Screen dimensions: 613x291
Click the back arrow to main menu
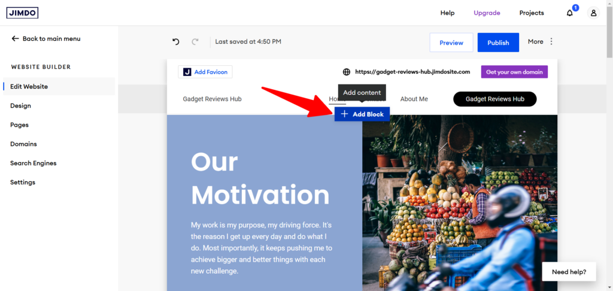click(x=16, y=39)
